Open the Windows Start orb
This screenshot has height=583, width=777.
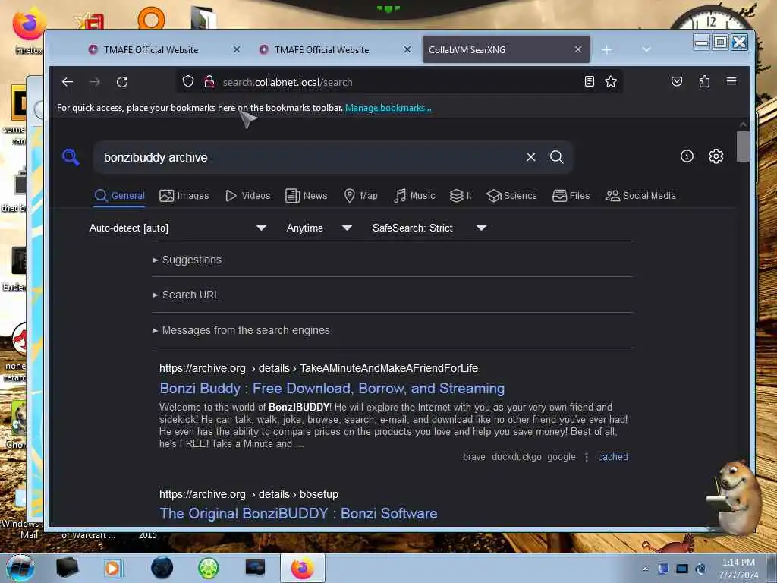[20, 568]
